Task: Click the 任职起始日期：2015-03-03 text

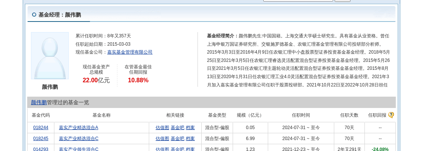Action: tap(103, 44)
